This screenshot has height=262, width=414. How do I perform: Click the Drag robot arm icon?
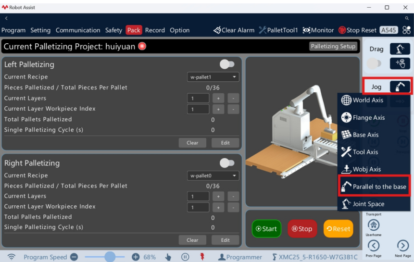point(400,49)
